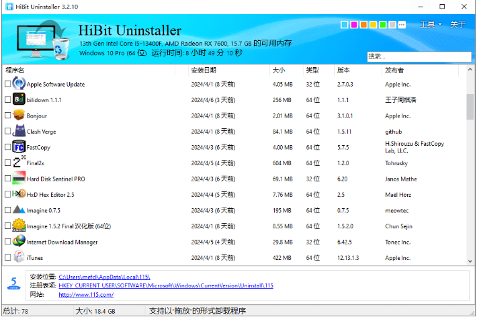Open the 关于 about menu
The height and width of the screenshot is (317, 477).
[458, 25]
